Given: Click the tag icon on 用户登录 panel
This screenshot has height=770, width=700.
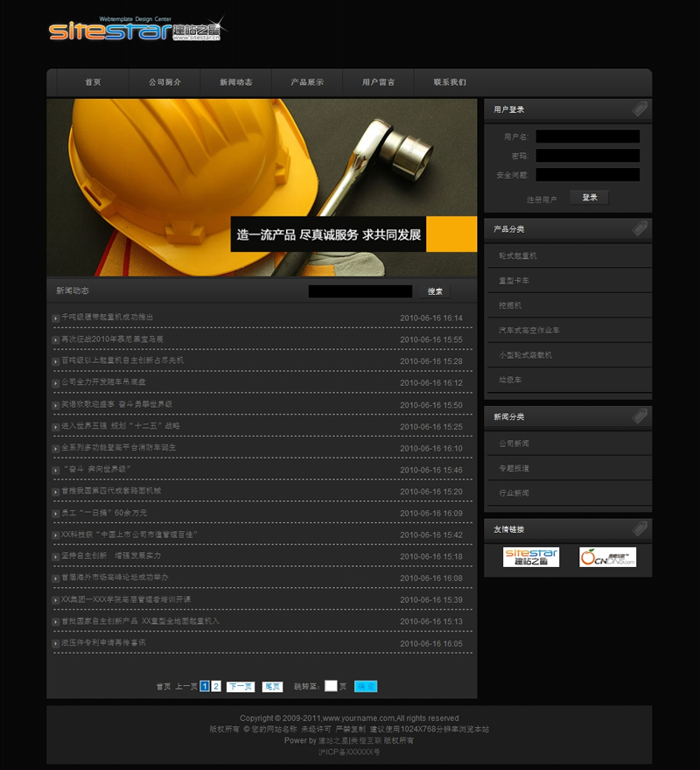Looking at the screenshot, I should tap(640, 109).
